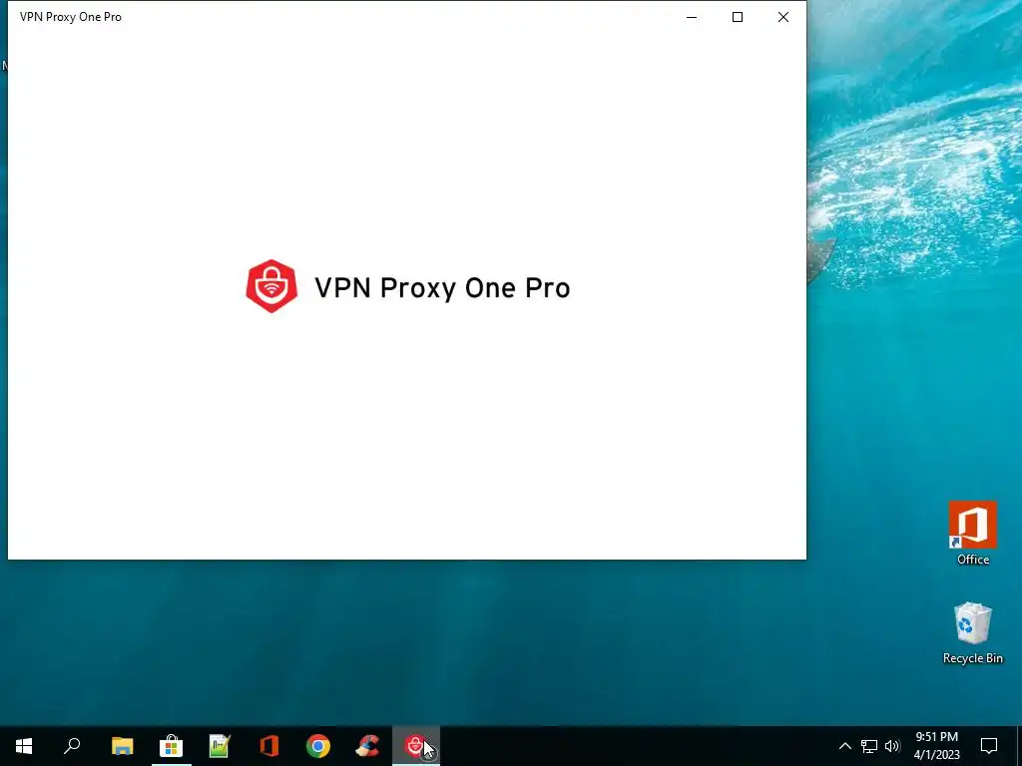This screenshot has width=1022, height=766.
Task: Launch Office from the taskbar
Action: click(x=269, y=746)
